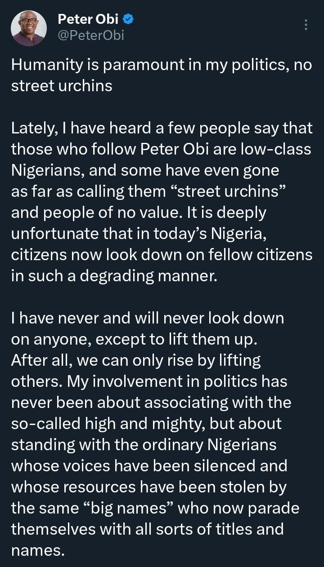Click the line "After all, we can only rise by lifting"
324x567 pixels.
pos(136,361)
